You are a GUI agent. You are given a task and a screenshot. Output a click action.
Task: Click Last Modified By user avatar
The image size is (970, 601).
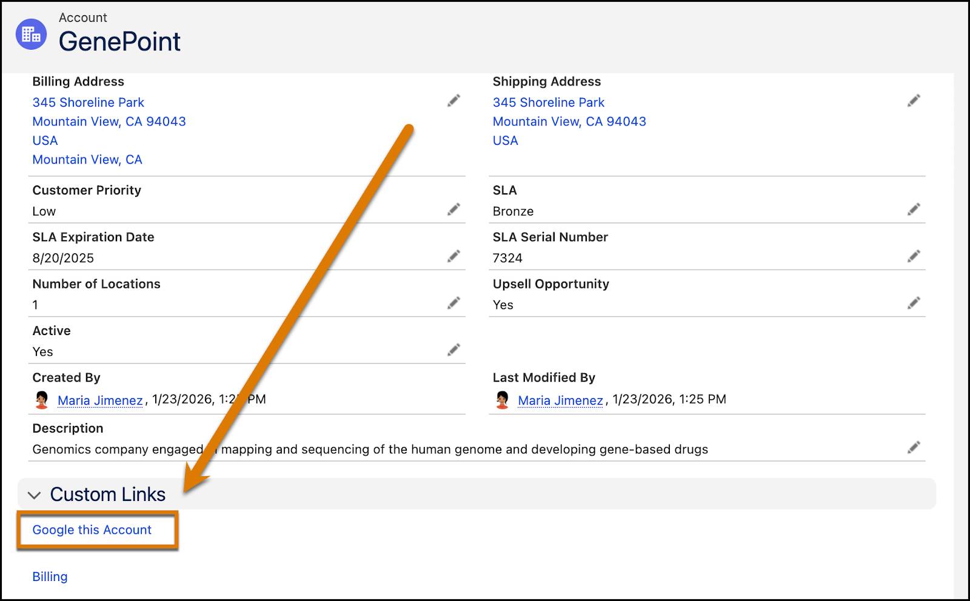click(x=502, y=400)
